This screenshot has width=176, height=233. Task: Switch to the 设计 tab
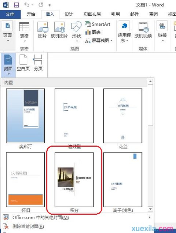tap(69, 14)
